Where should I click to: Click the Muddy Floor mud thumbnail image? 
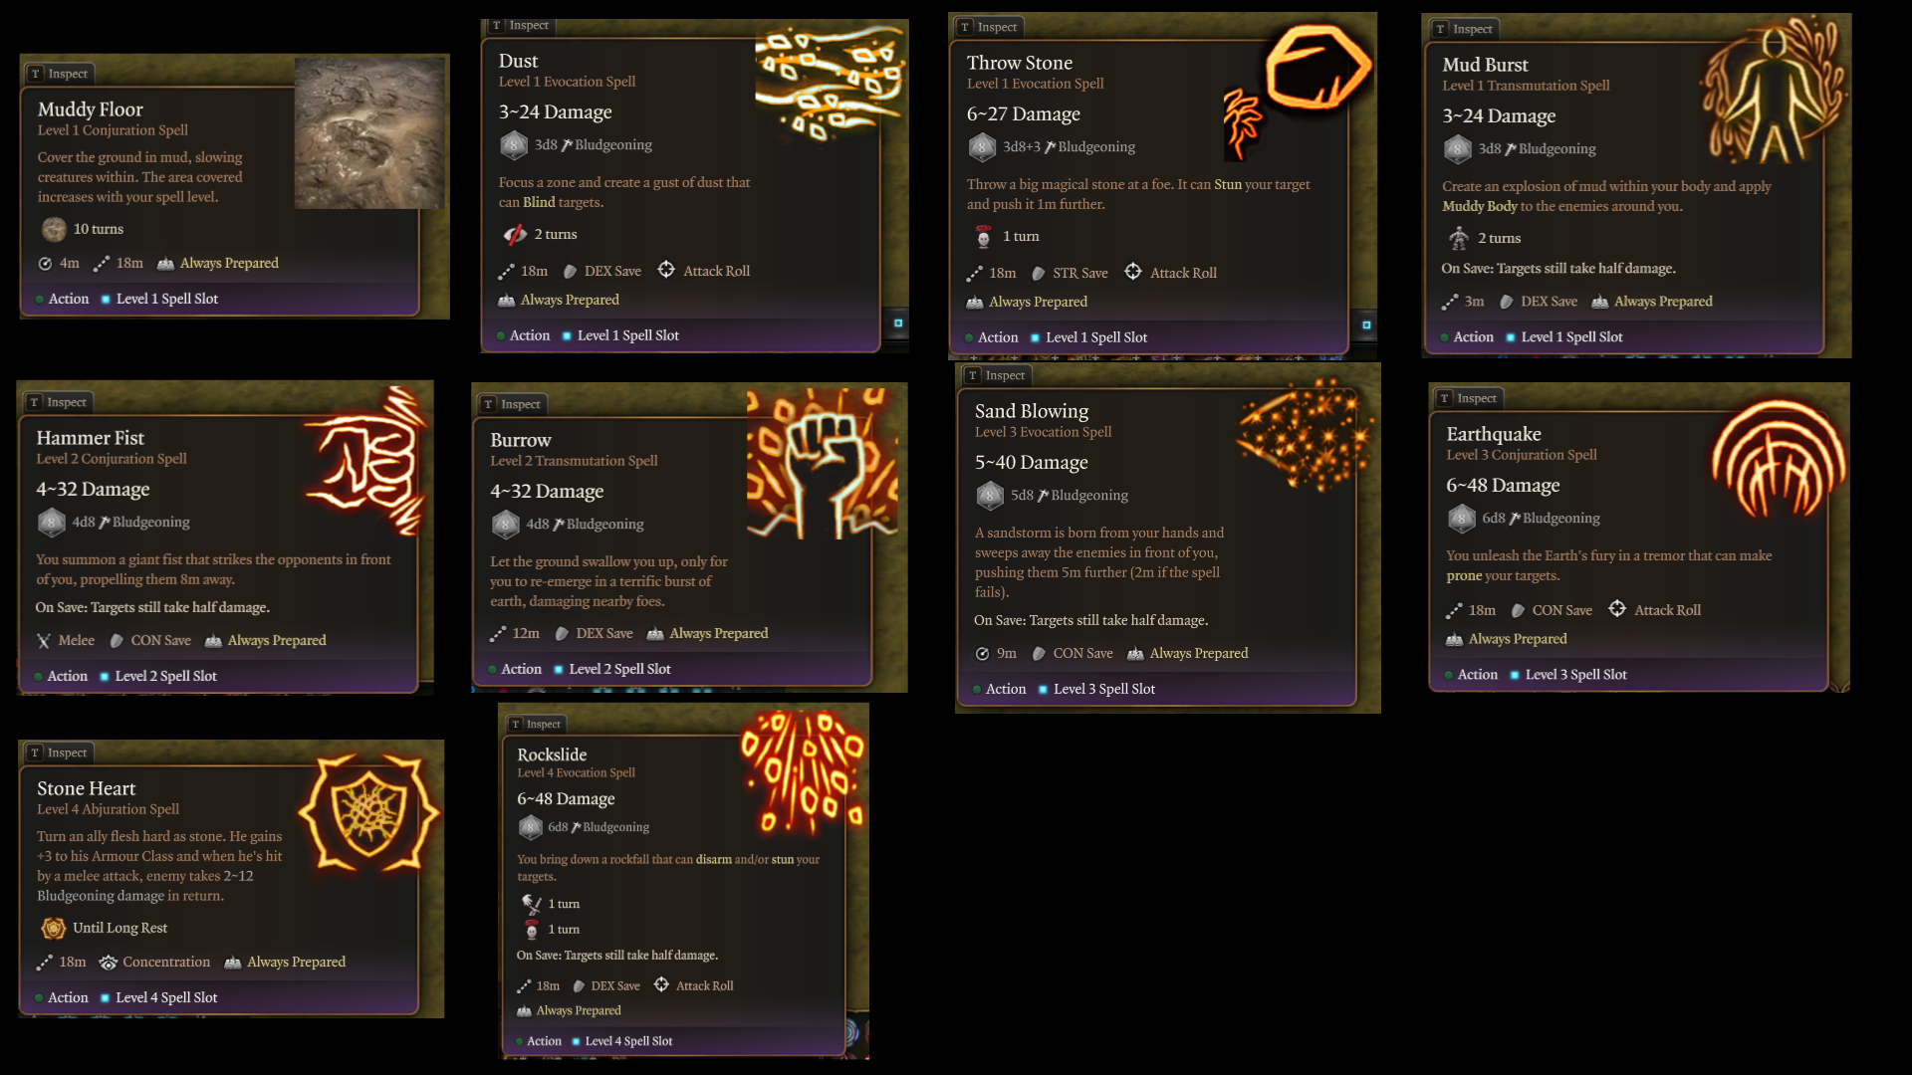370,133
